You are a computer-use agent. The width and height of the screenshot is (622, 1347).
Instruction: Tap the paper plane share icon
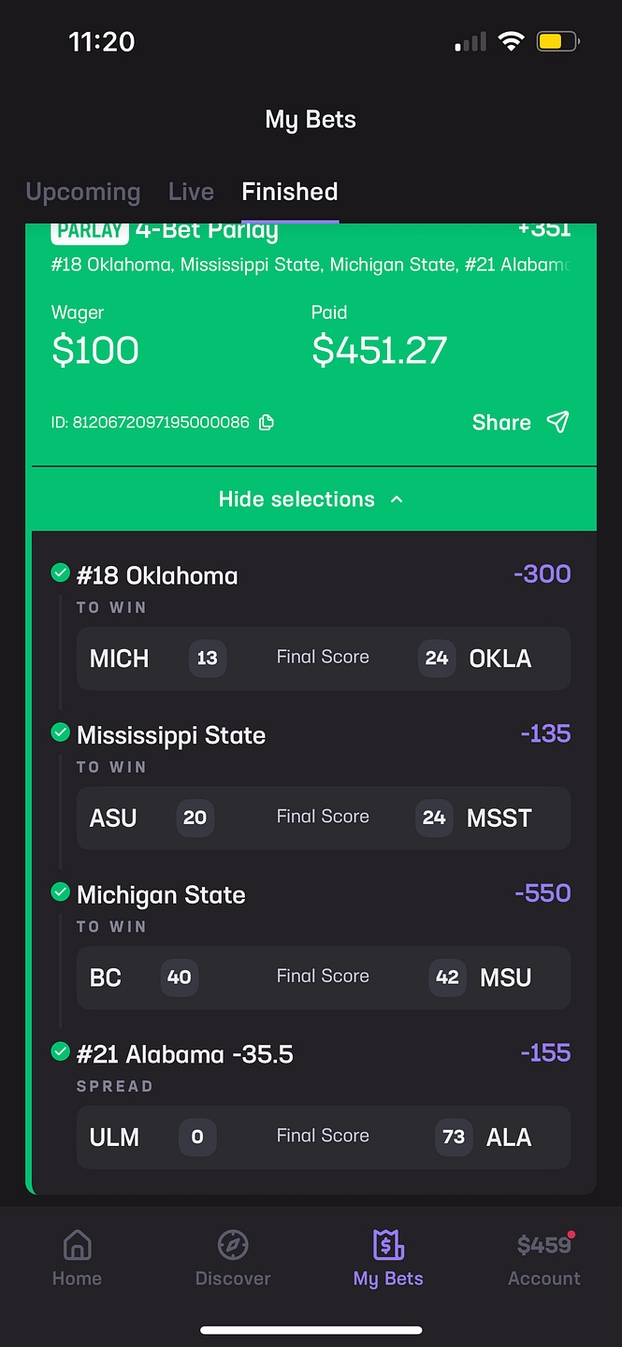[557, 423]
